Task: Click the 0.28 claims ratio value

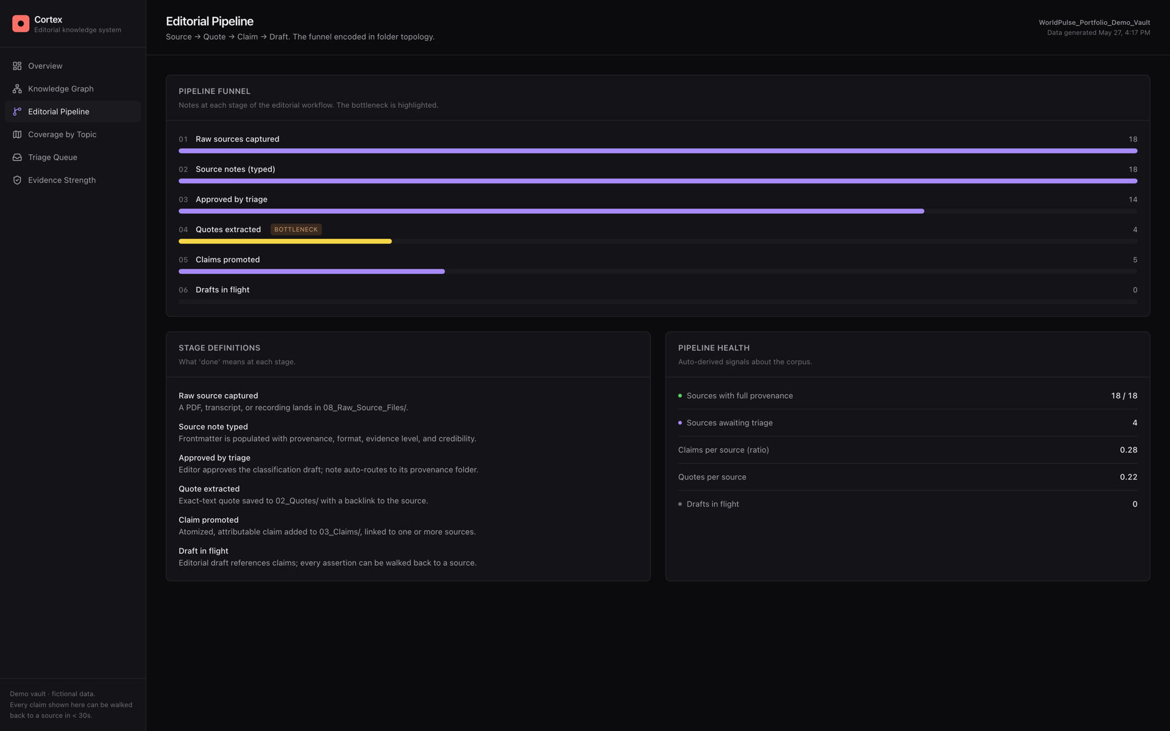Action: (x=1129, y=450)
